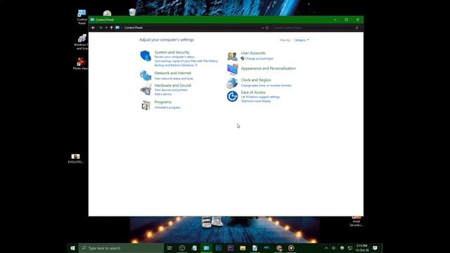450x253 pixels.
Task: Click View devices and printers
Action: tap(171, 90)
